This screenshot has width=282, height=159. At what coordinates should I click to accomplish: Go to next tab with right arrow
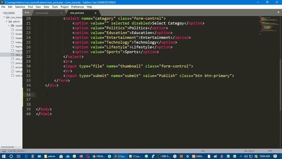[28, 12]
